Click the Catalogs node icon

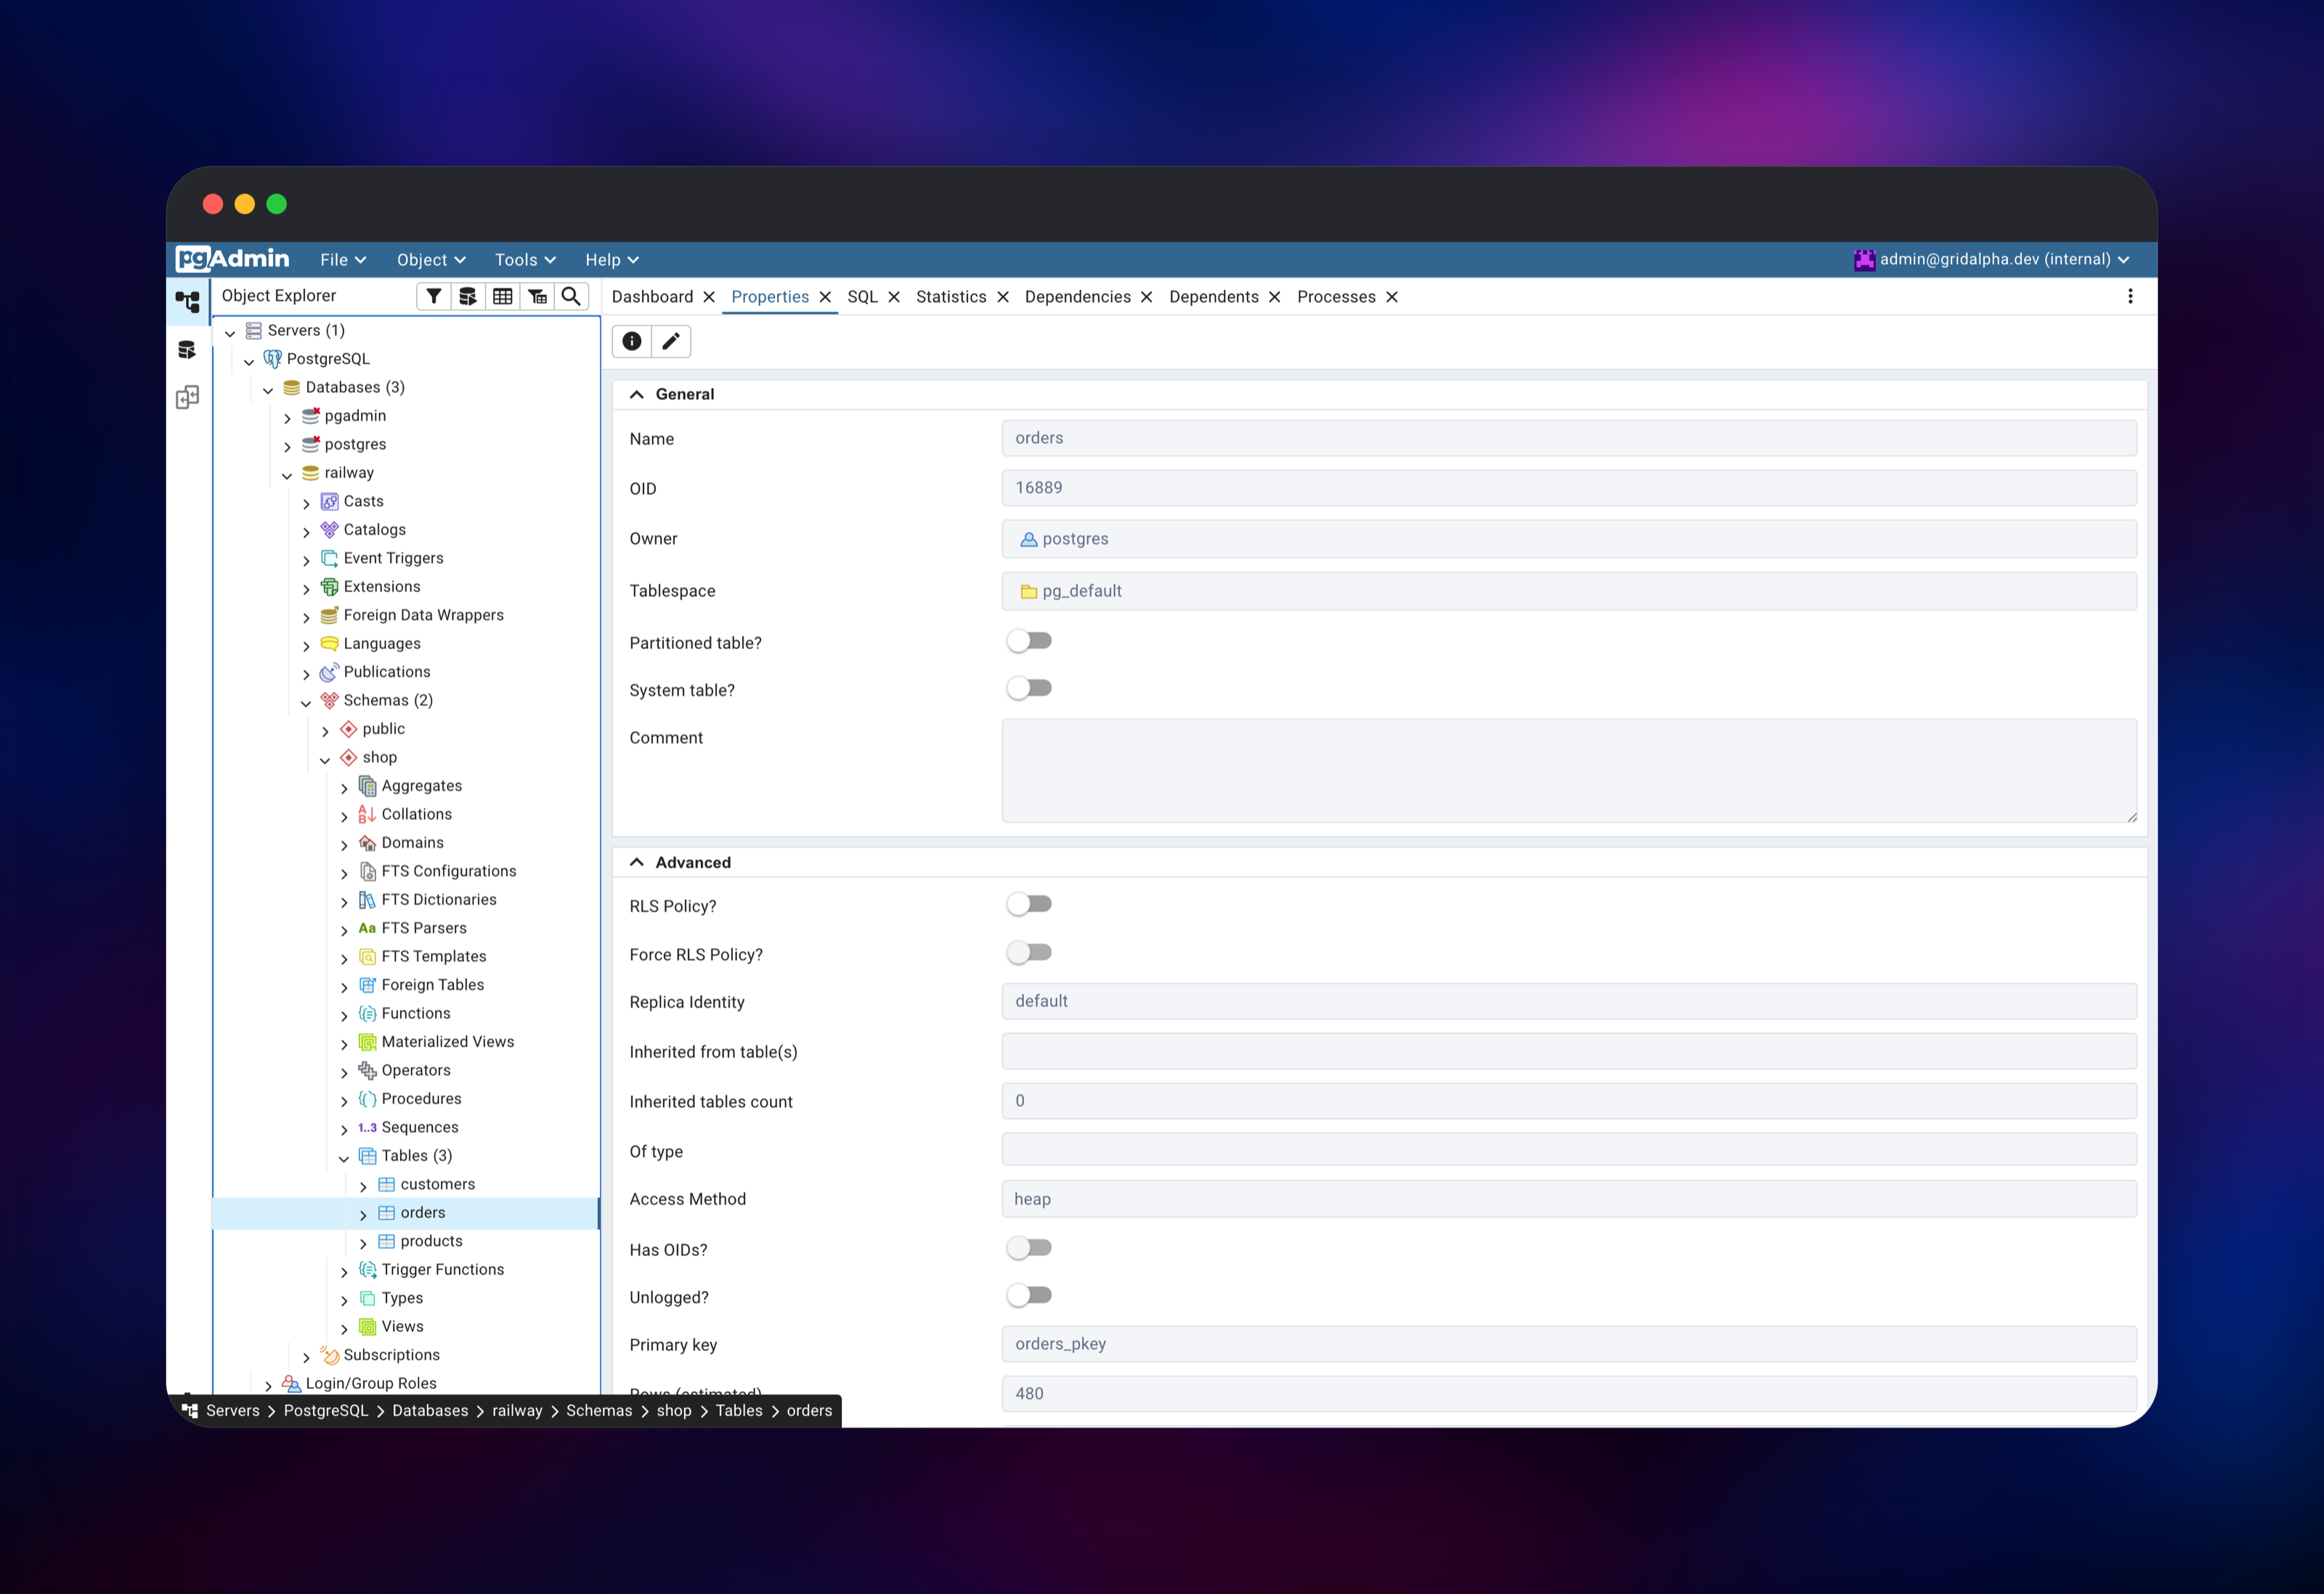(329, 530)
